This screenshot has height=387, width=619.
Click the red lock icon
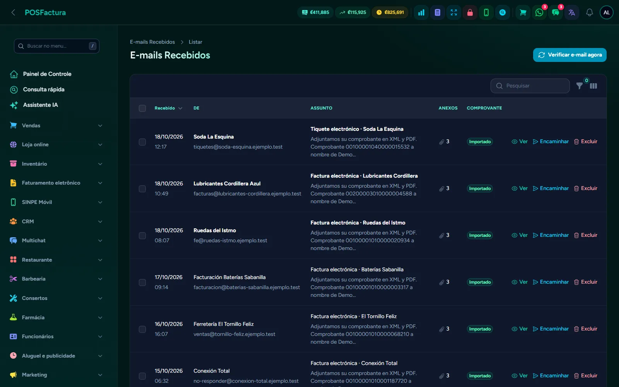coord(470,12)
